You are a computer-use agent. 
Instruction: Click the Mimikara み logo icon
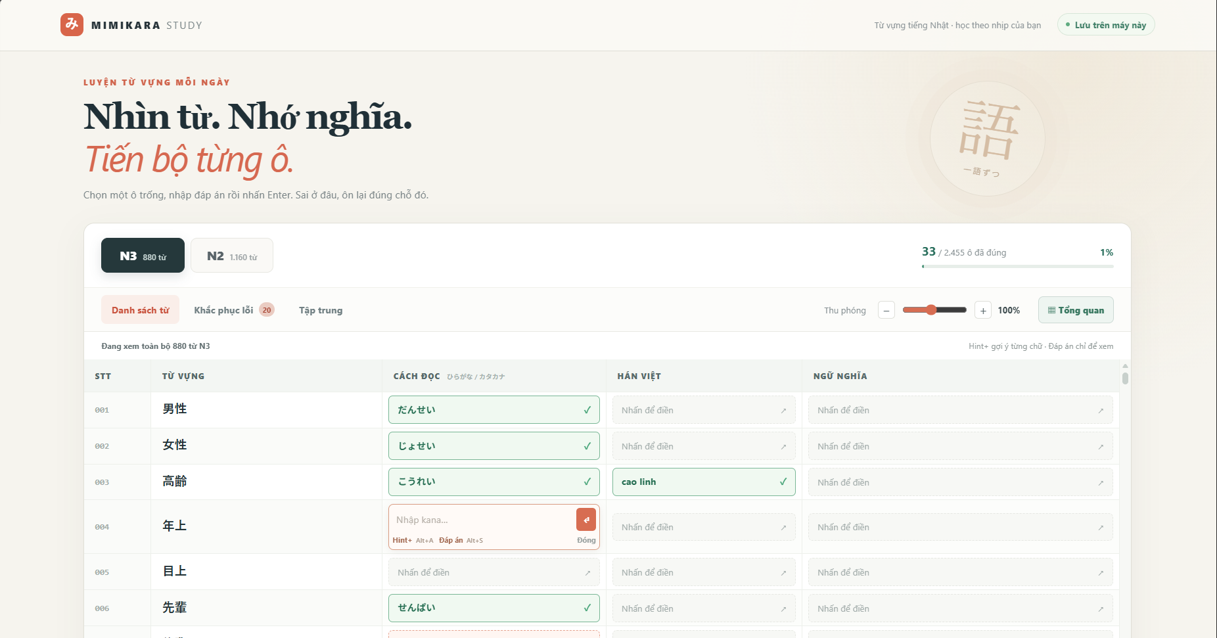click(x=72, y=25)
